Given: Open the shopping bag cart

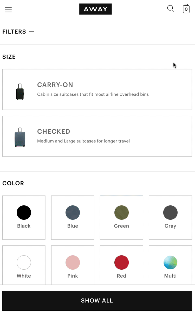Looking at the screenshot, I should tap(186, 9).
